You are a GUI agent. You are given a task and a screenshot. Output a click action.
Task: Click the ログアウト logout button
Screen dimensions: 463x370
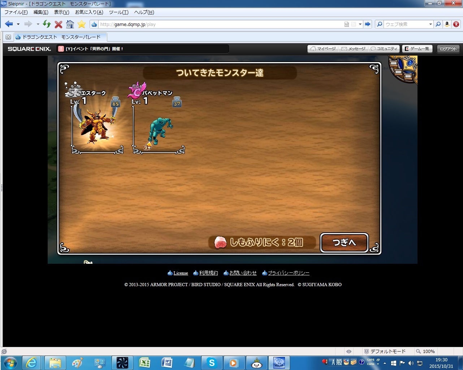[x=448, y=49]
